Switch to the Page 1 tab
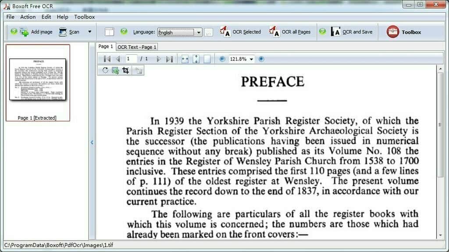The height and width of the screenshot is (252, 449). pyautogui.click(x=106, y=46)
